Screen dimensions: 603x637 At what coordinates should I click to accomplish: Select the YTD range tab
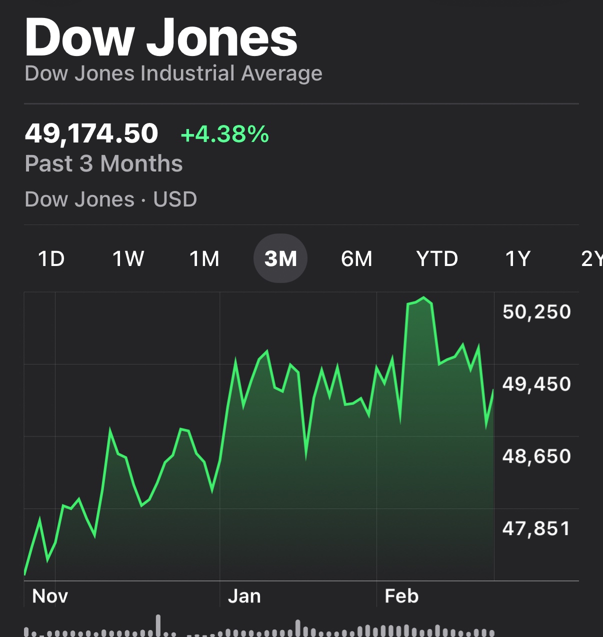[437, 259]
